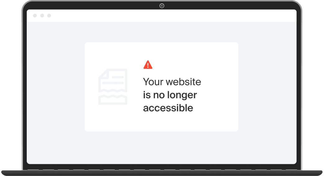The width and height of the screenshot is (324, 176).
Task: Click the dark laptop base strip
Action: pos(162,173)
